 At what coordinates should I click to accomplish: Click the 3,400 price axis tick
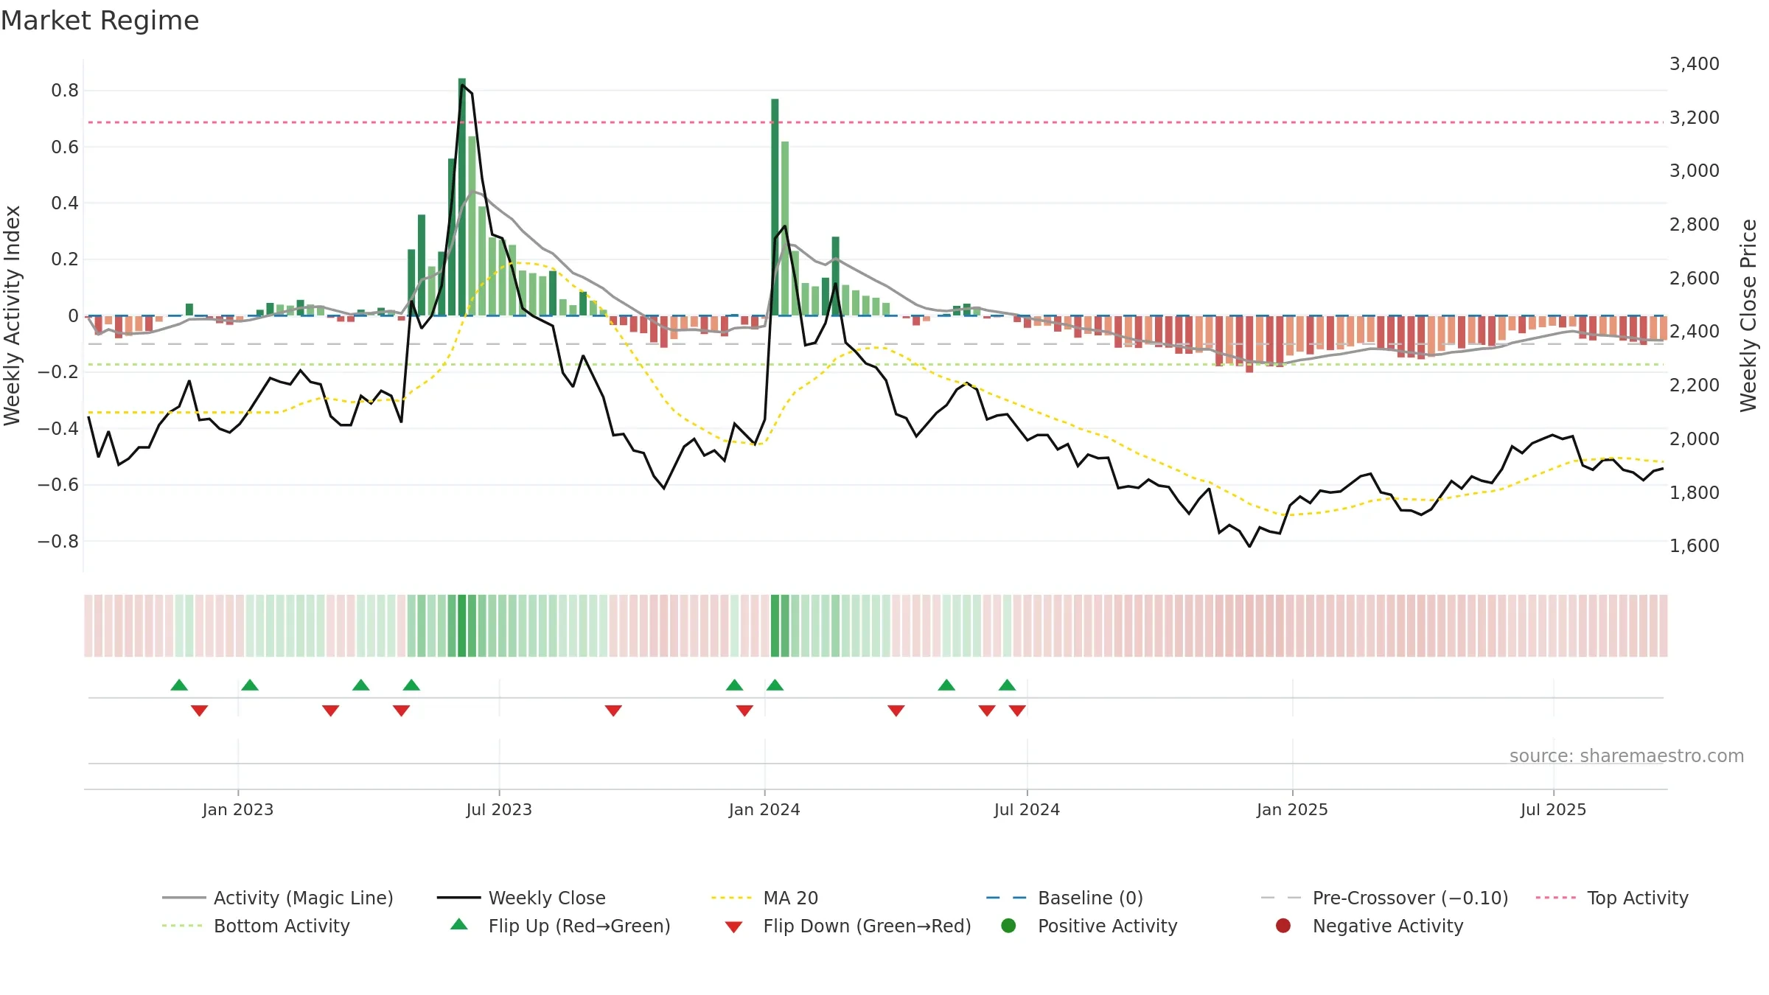coord(1695,63)
